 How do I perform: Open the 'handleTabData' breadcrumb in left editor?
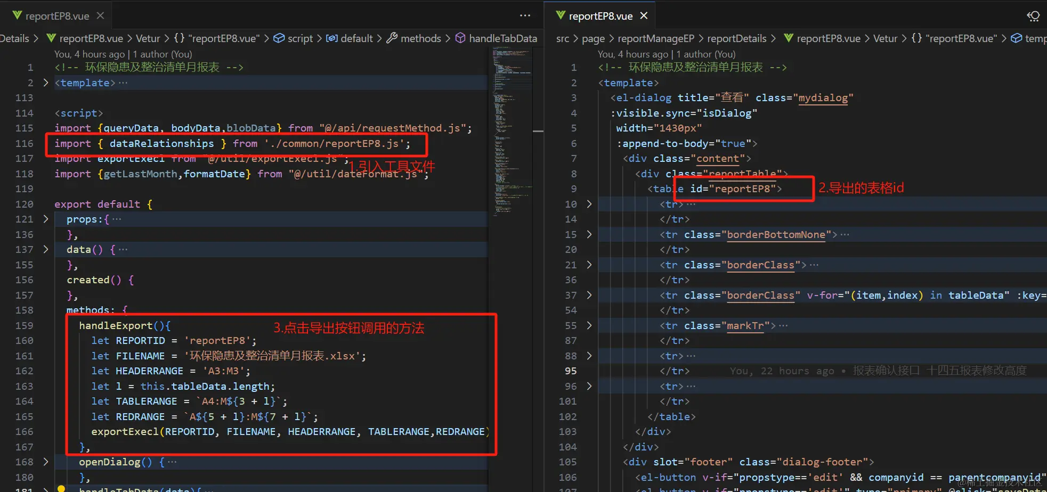[x=496, y=38]
